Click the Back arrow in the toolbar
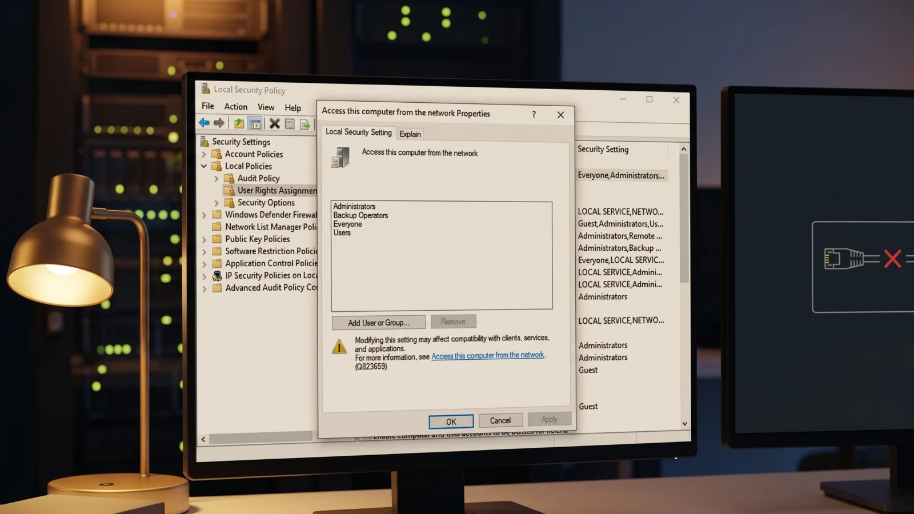This screenshot has height=514, width=914. click(204, 123)
